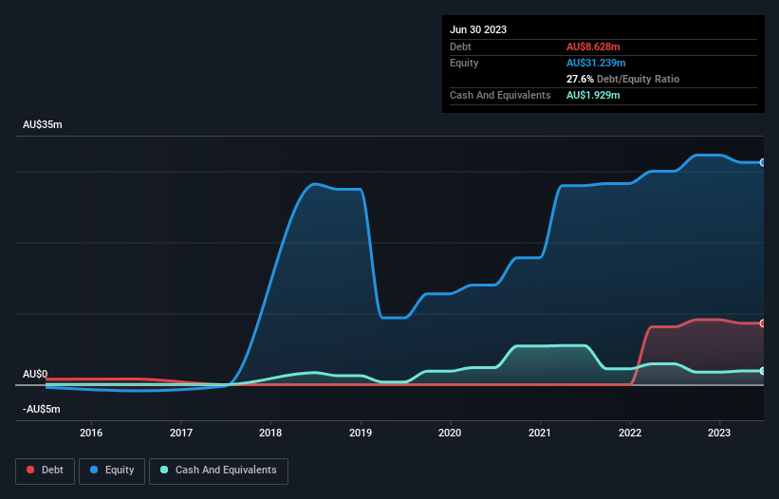This screenshot has width=779, height=499.
Task: Click the AU$35m axis label
Action: point(43,124)
